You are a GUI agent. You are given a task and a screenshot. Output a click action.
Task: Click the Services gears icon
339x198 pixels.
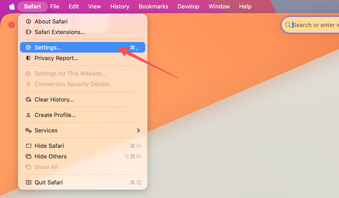[x=28, y=130]
